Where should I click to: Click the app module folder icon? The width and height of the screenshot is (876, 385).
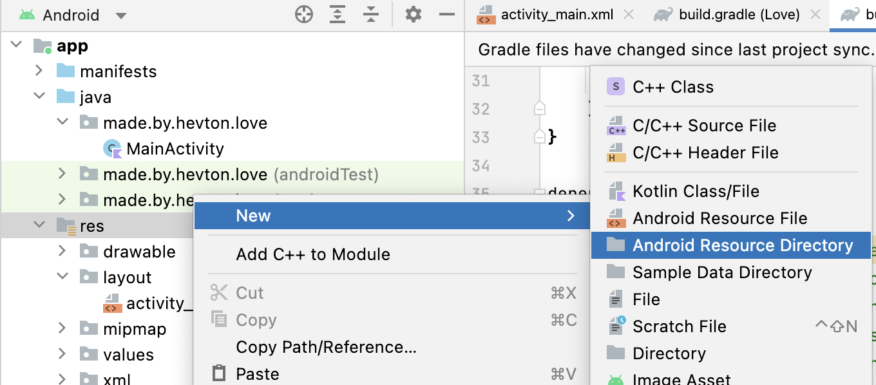(x=43, y=46)
